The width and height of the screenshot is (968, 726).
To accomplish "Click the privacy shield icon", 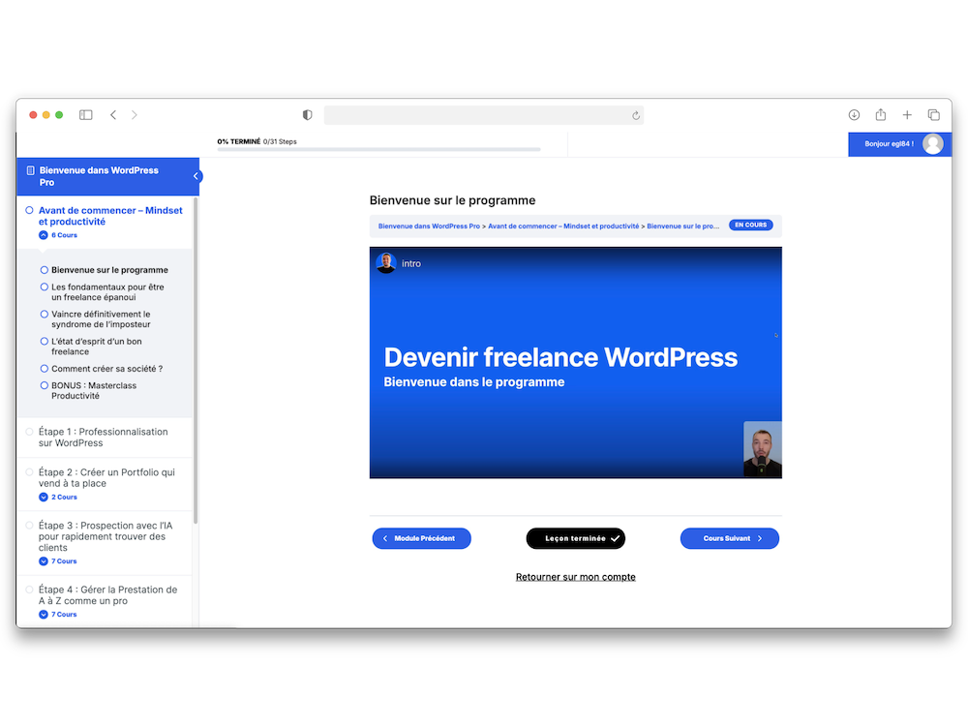I will [x=308, y=115].
